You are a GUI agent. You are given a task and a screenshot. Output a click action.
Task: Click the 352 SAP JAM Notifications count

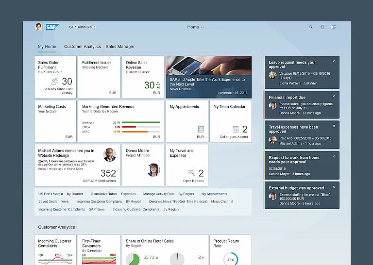108,173
